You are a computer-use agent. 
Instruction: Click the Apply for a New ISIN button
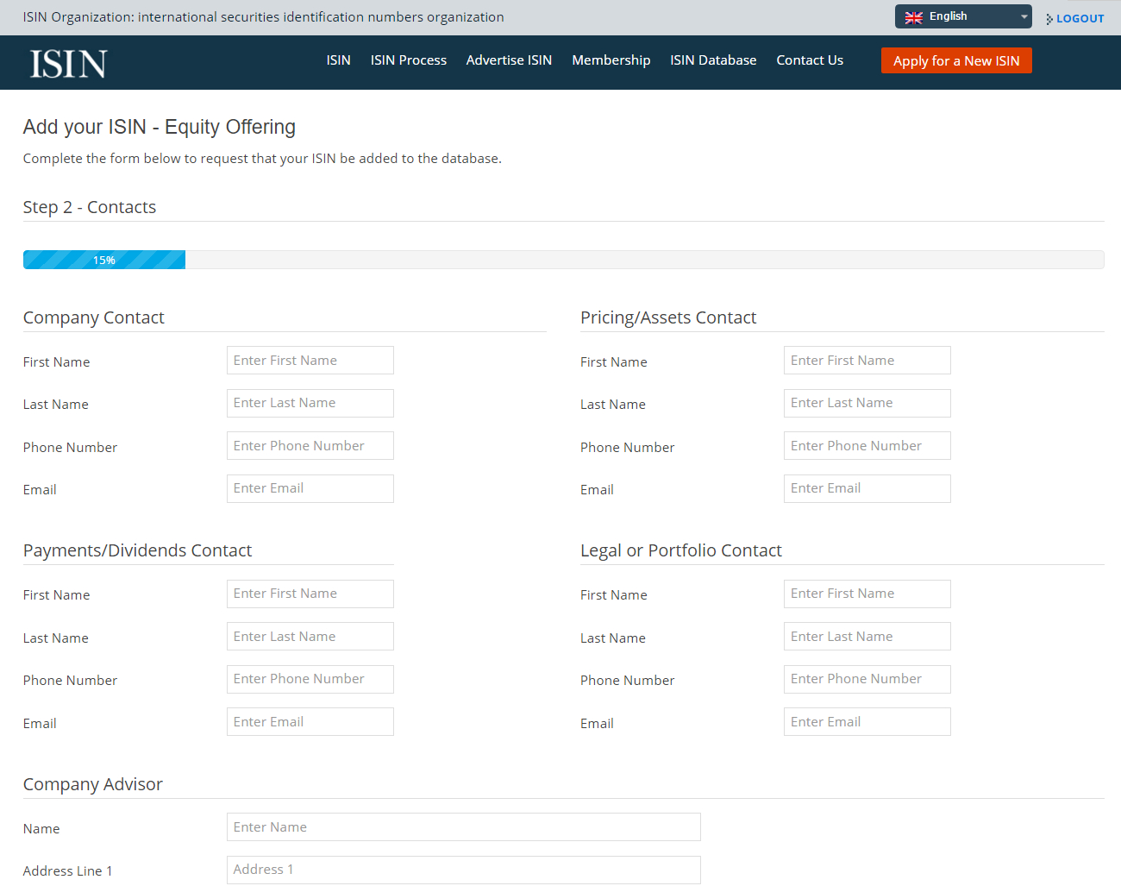956,60
